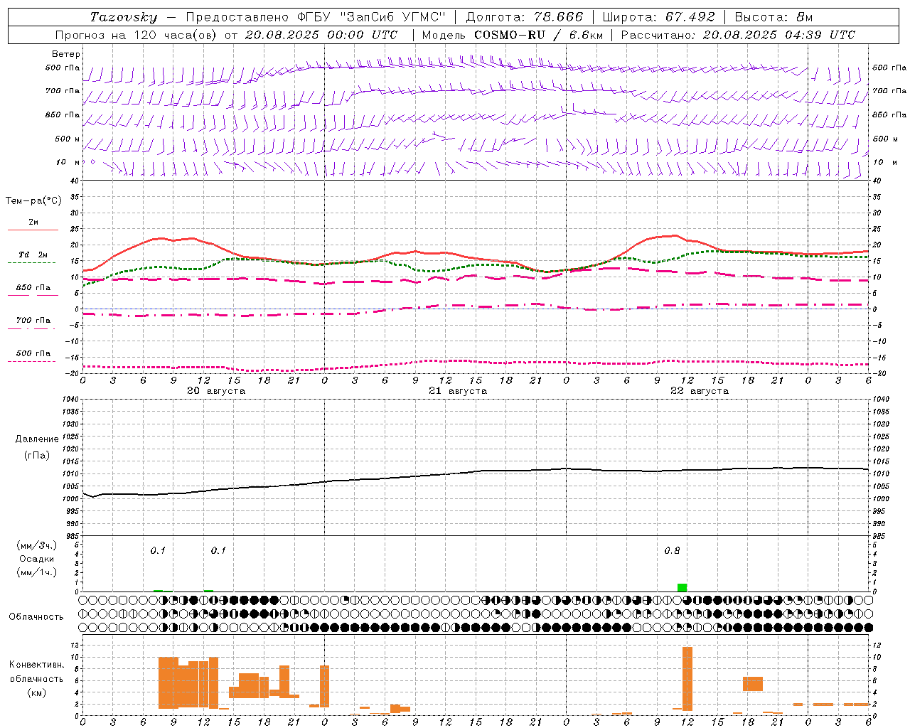Click the 20 августа date label
910x728 pixels.
pyautogui.click(x=216, y=391)
